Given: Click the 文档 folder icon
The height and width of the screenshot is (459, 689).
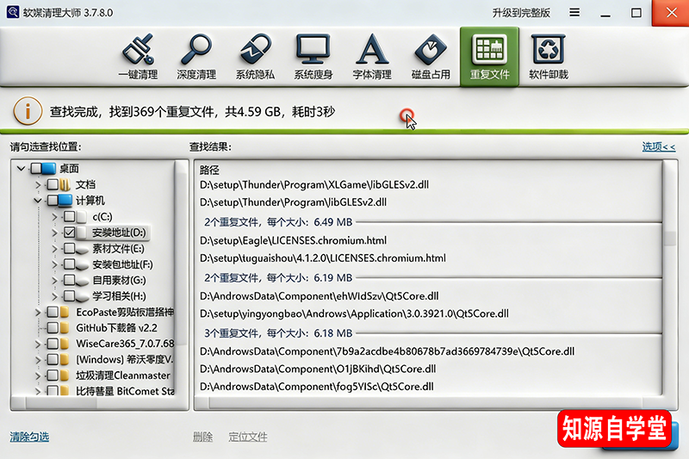Looking at the screenshot, I should 65,184.
